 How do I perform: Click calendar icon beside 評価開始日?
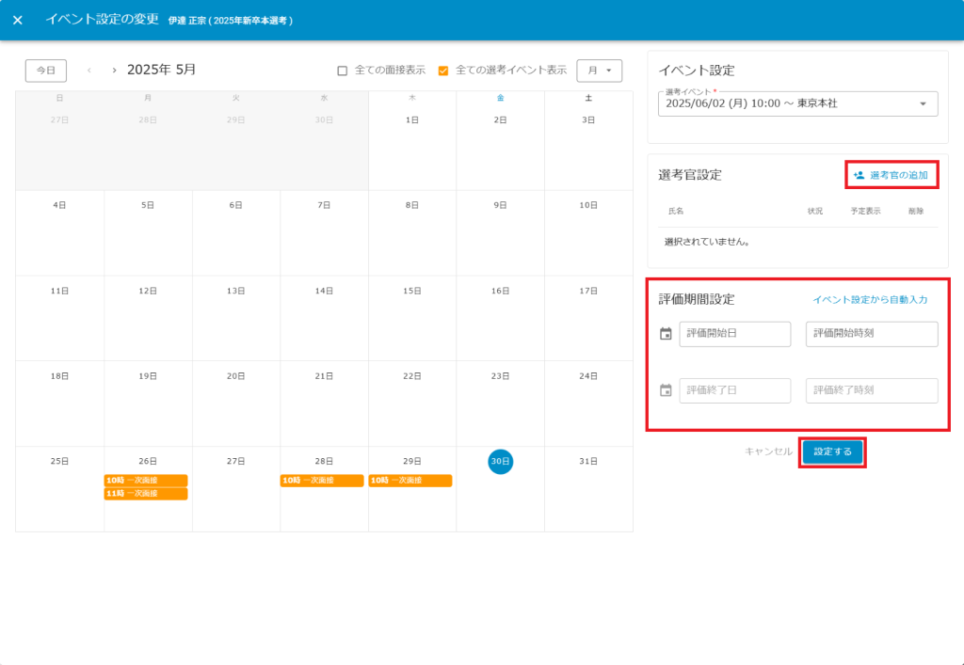(666, 334)
